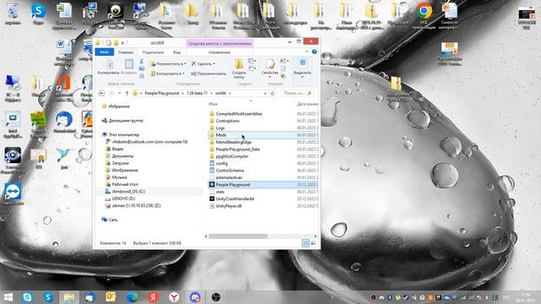Select Избранное in navigation pane
This screenshot has height=304, width=541.
(119, 106)
